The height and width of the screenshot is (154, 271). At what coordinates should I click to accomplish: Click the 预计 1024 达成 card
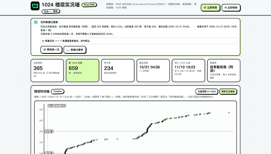pos(189,70)
